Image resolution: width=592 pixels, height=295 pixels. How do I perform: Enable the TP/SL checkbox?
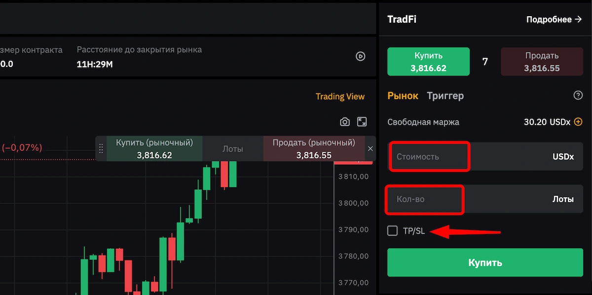[392, 230]
